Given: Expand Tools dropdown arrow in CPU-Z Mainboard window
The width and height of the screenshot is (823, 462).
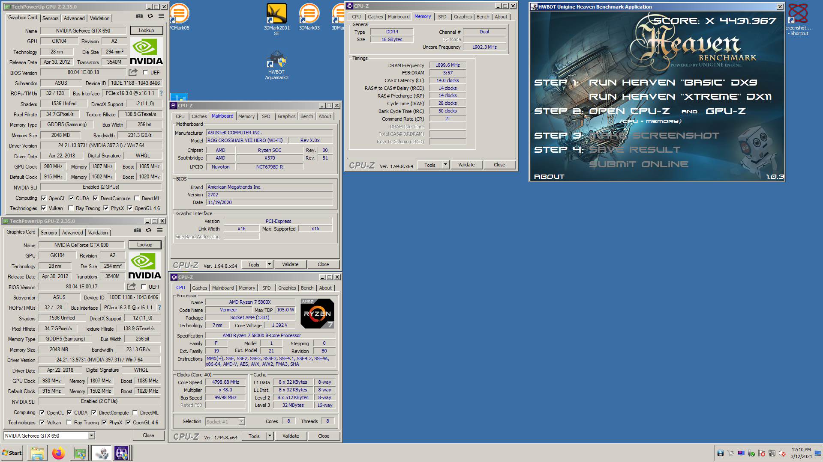Looking at the screenshot, I should [x=269, y=264].
